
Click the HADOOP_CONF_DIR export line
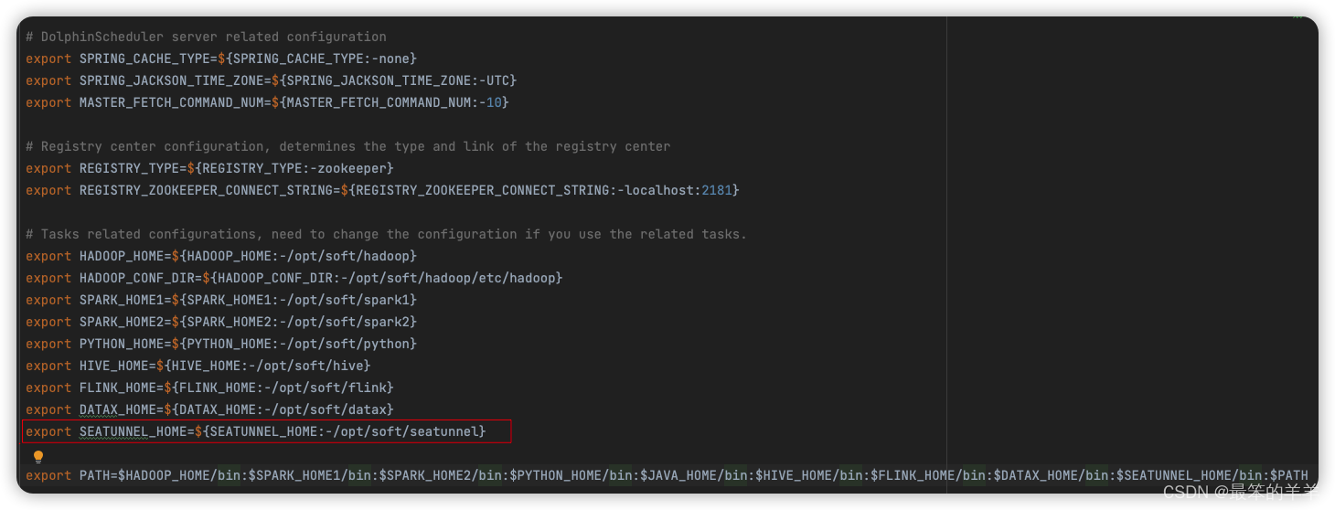tap(294, 278)
